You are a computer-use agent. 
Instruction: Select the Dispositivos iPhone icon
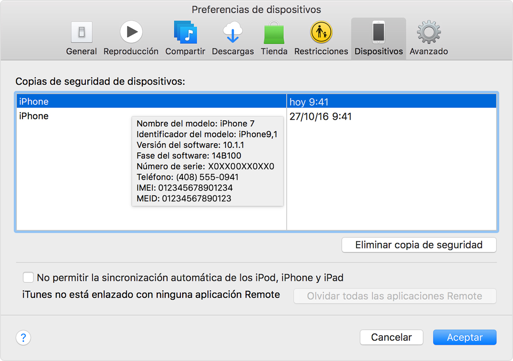378,32
